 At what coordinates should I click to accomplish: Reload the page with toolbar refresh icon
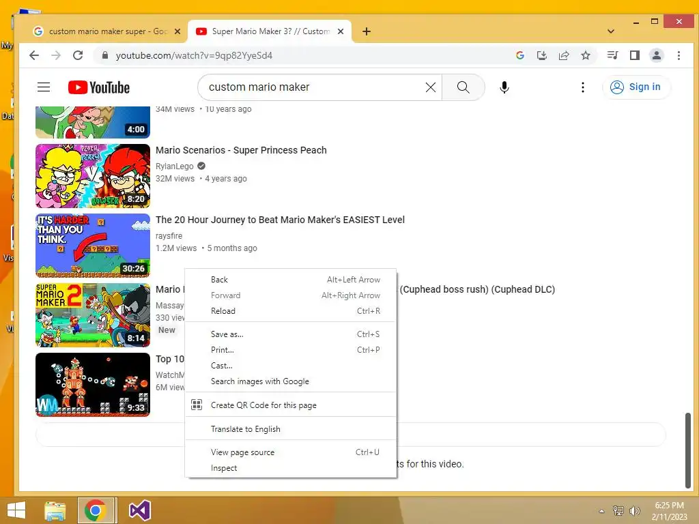coord(78,55)
